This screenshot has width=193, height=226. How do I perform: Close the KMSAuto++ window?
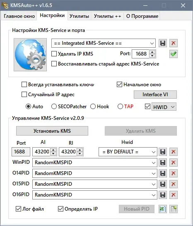tap(183, 5)
